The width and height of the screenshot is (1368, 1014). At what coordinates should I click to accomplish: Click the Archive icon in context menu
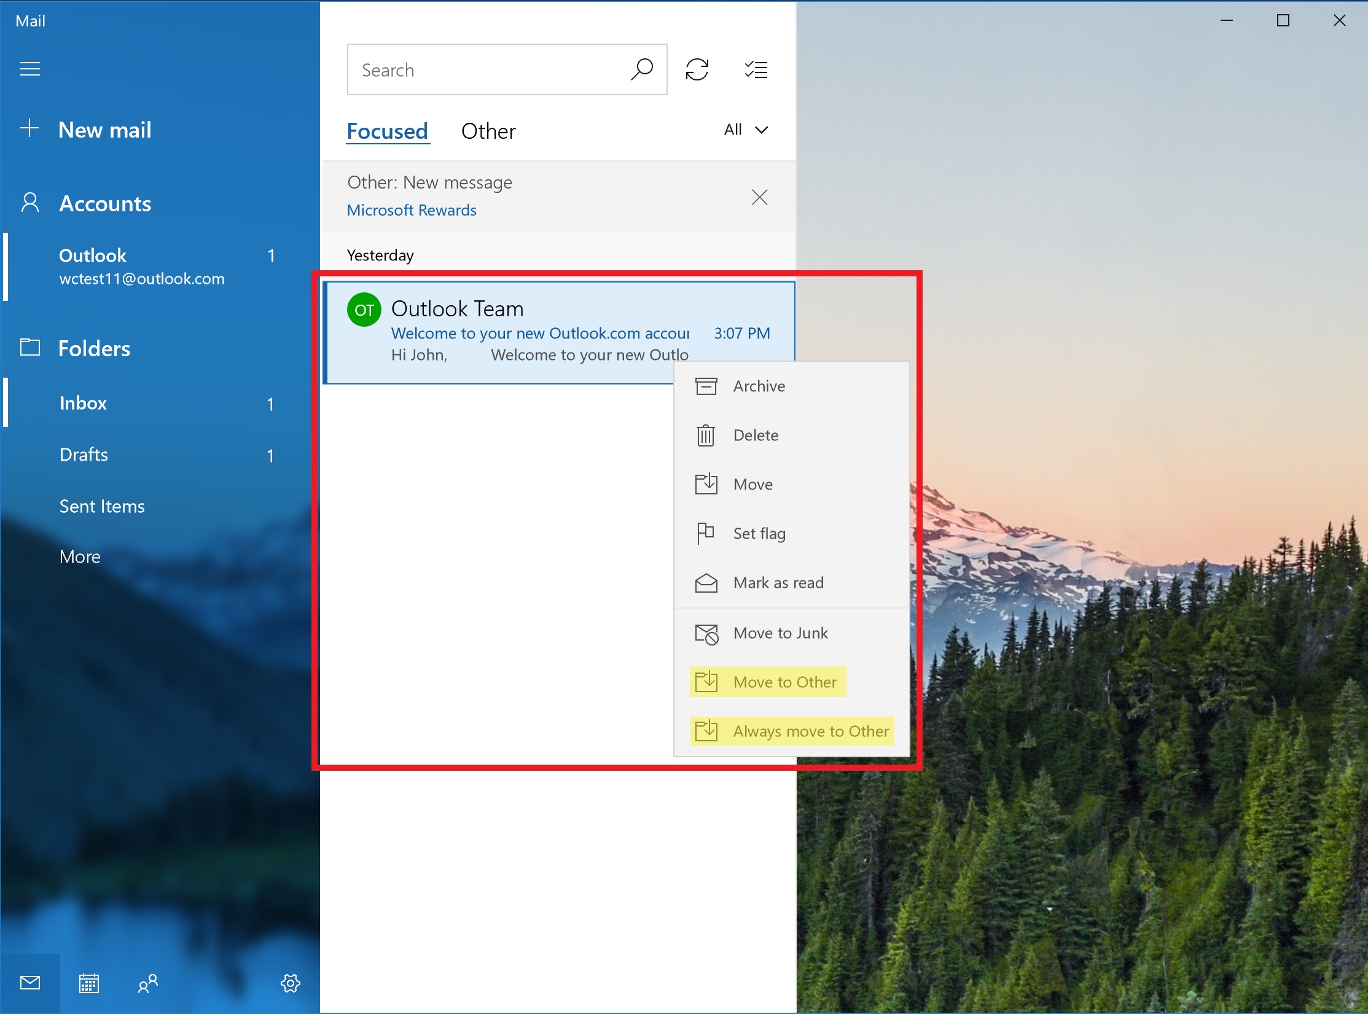(x=705, y=387)
